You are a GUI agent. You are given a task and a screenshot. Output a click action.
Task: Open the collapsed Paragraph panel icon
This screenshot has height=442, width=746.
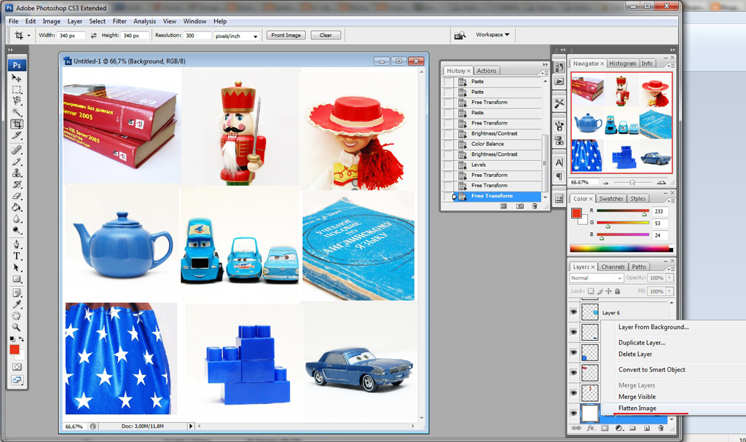[x=559, y=176]
